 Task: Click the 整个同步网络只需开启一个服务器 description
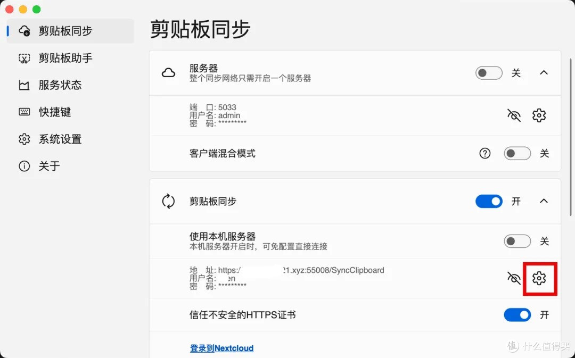250,78
